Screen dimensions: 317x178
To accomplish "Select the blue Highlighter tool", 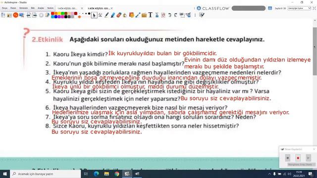I will coord(113,15).
